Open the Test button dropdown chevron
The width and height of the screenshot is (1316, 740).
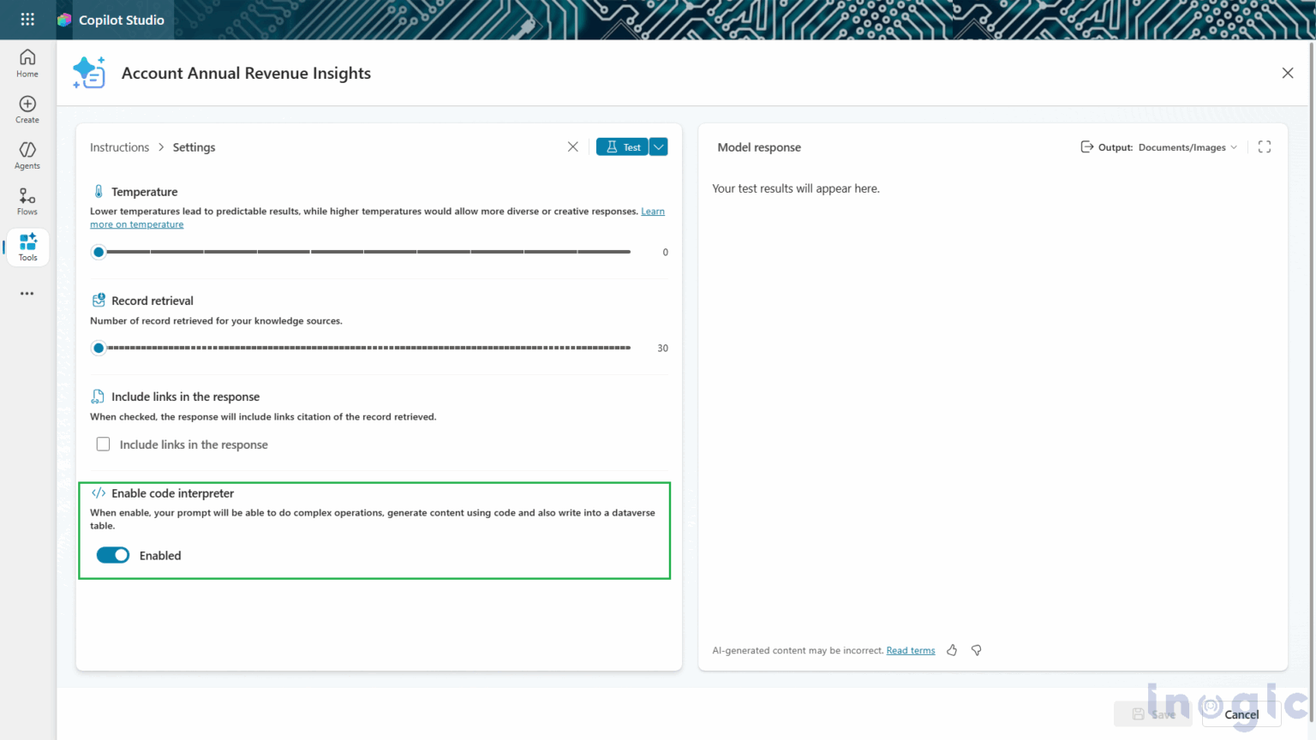tap(658, 146)
